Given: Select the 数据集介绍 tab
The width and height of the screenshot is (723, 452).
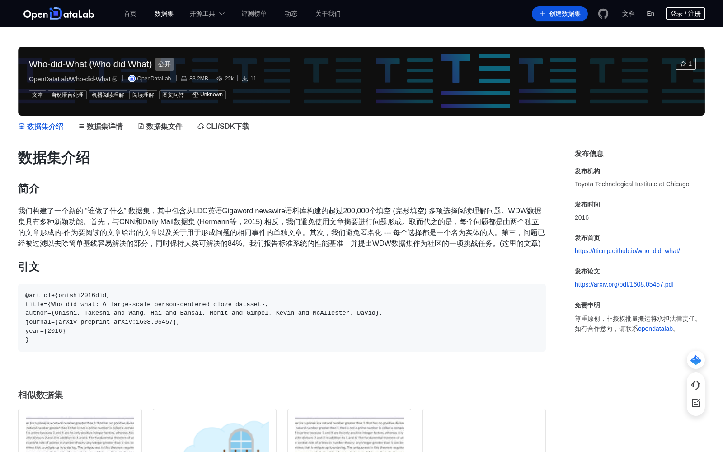Looking at the screenshot, I should [41, 127].
